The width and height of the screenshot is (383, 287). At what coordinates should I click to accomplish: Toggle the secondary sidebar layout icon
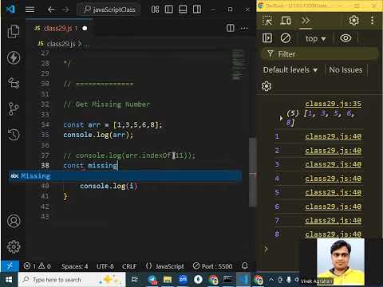[x=197, y=10]
